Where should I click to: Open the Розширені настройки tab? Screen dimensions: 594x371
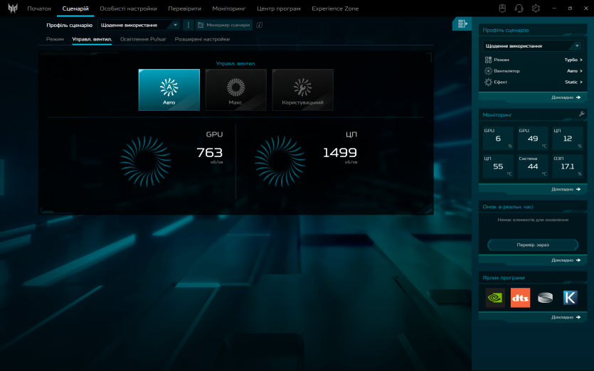(202, 39)
